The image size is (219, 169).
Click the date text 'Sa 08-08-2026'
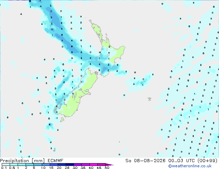145,161
